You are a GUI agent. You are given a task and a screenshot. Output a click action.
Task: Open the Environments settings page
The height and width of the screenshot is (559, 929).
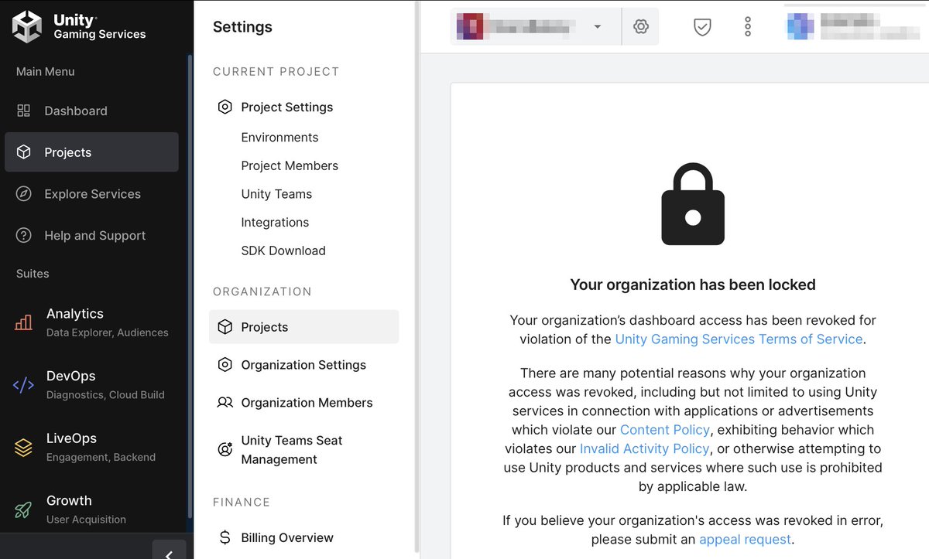click(279, 138)
